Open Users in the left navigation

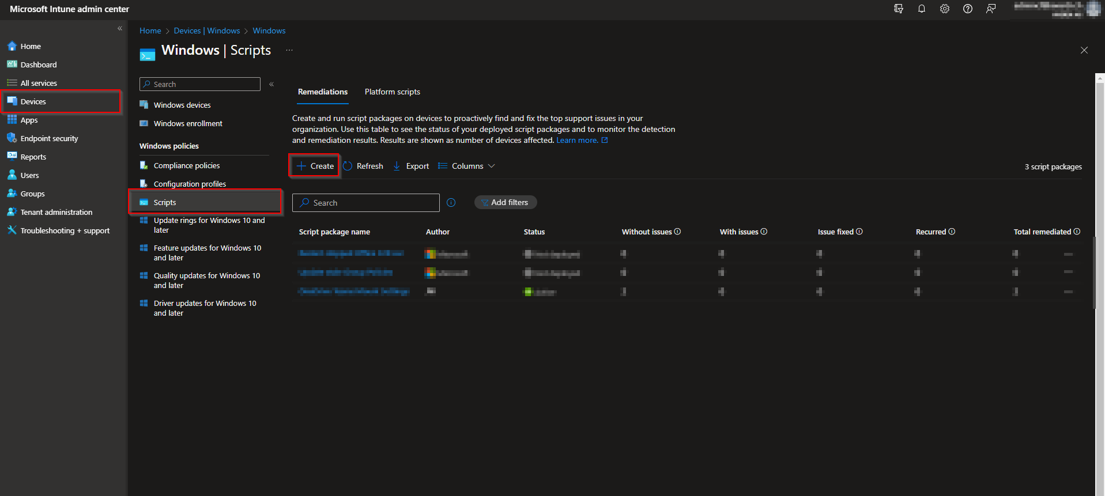[x=30, y=175]
